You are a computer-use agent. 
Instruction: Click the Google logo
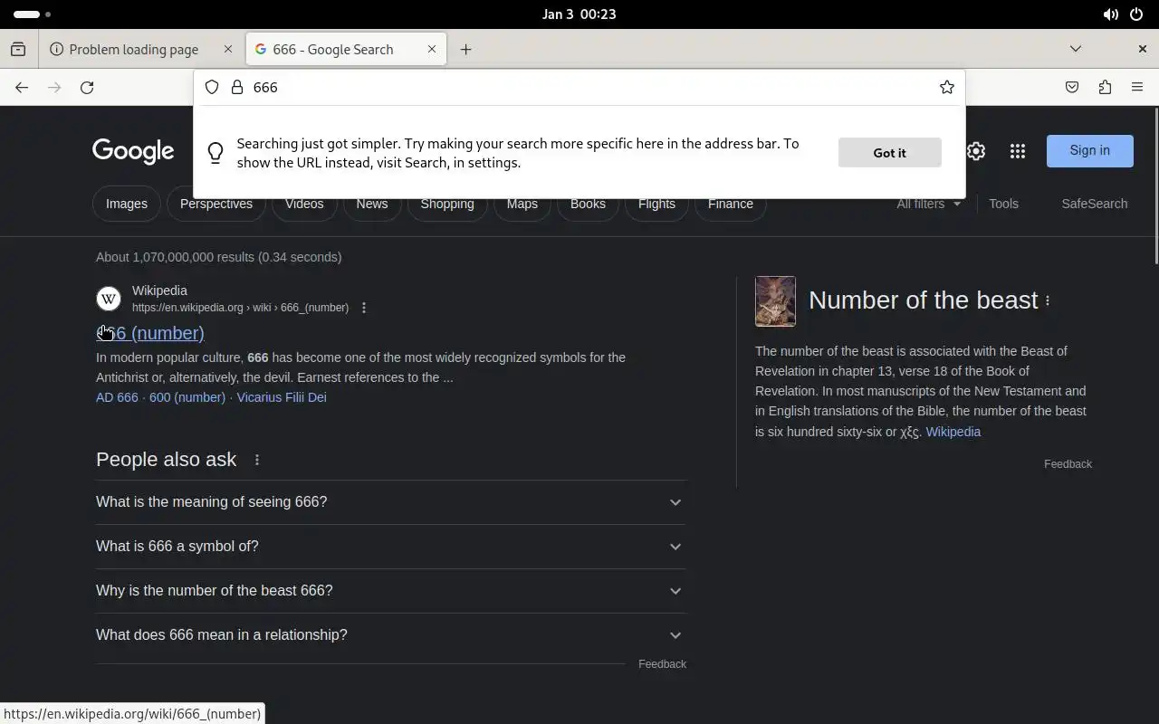click(133, 151)
